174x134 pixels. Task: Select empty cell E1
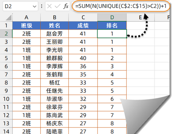tap(141, 25)
